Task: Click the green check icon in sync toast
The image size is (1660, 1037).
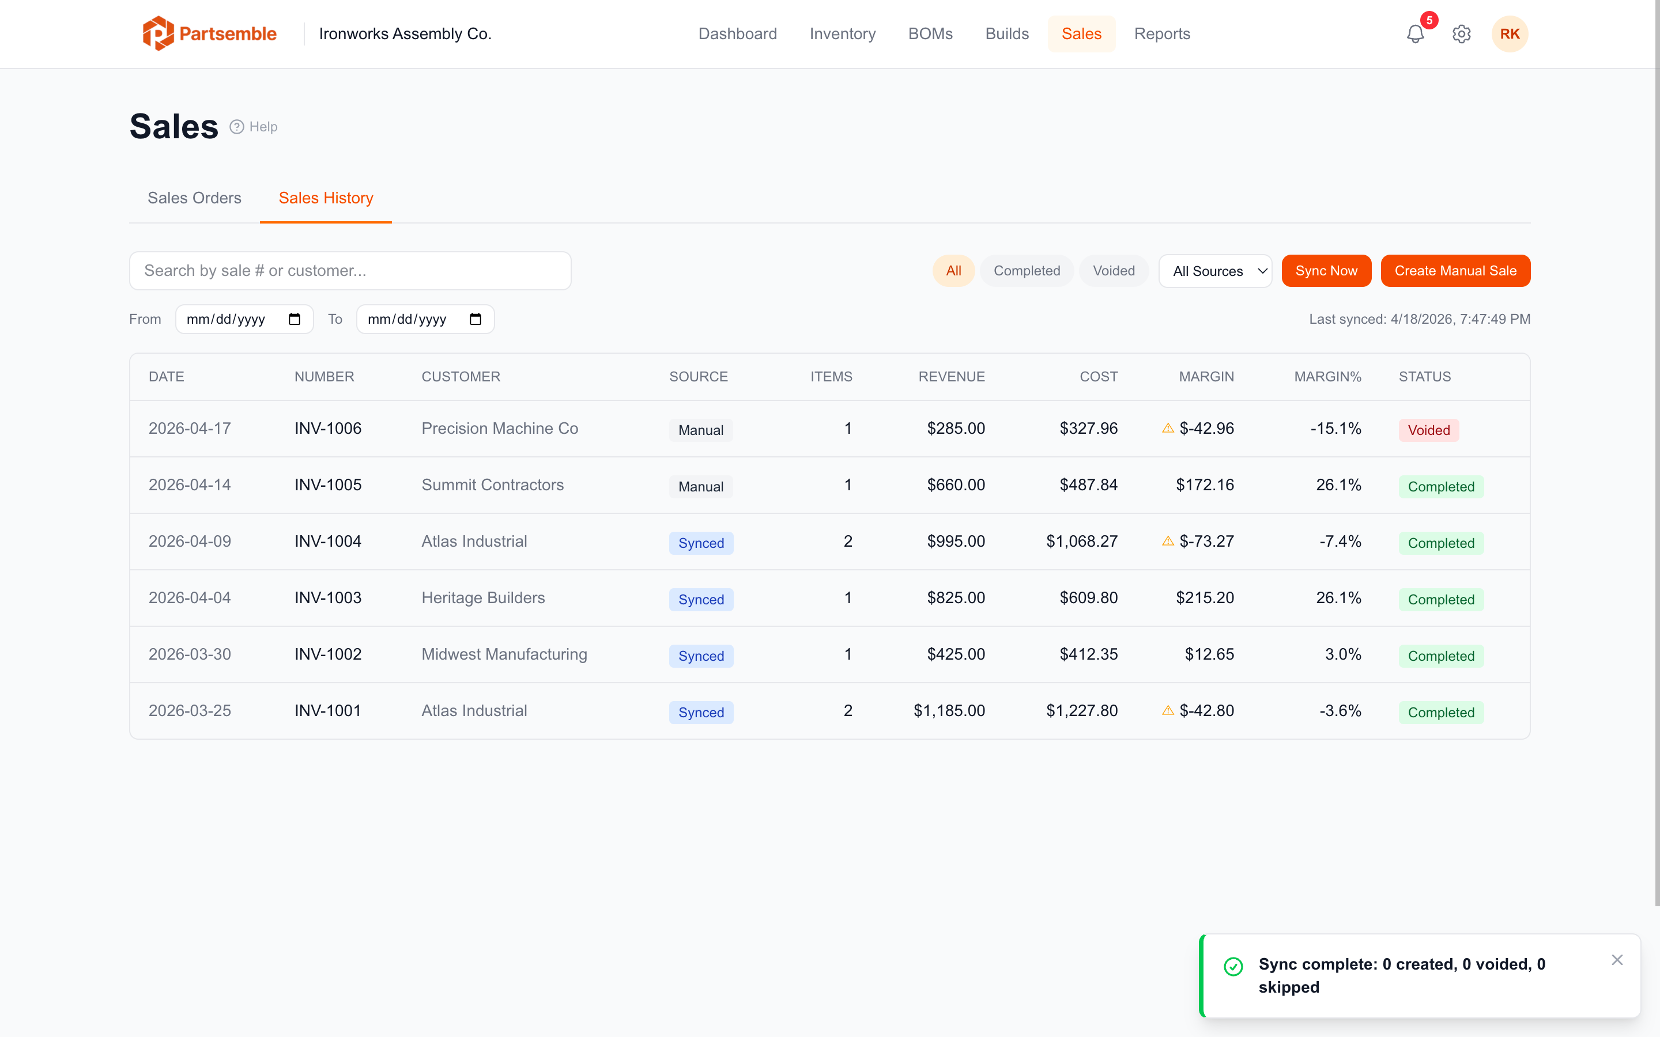Action: point(1233,966)
